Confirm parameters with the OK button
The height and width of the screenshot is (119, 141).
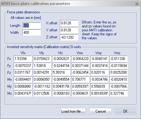(125, 111)
